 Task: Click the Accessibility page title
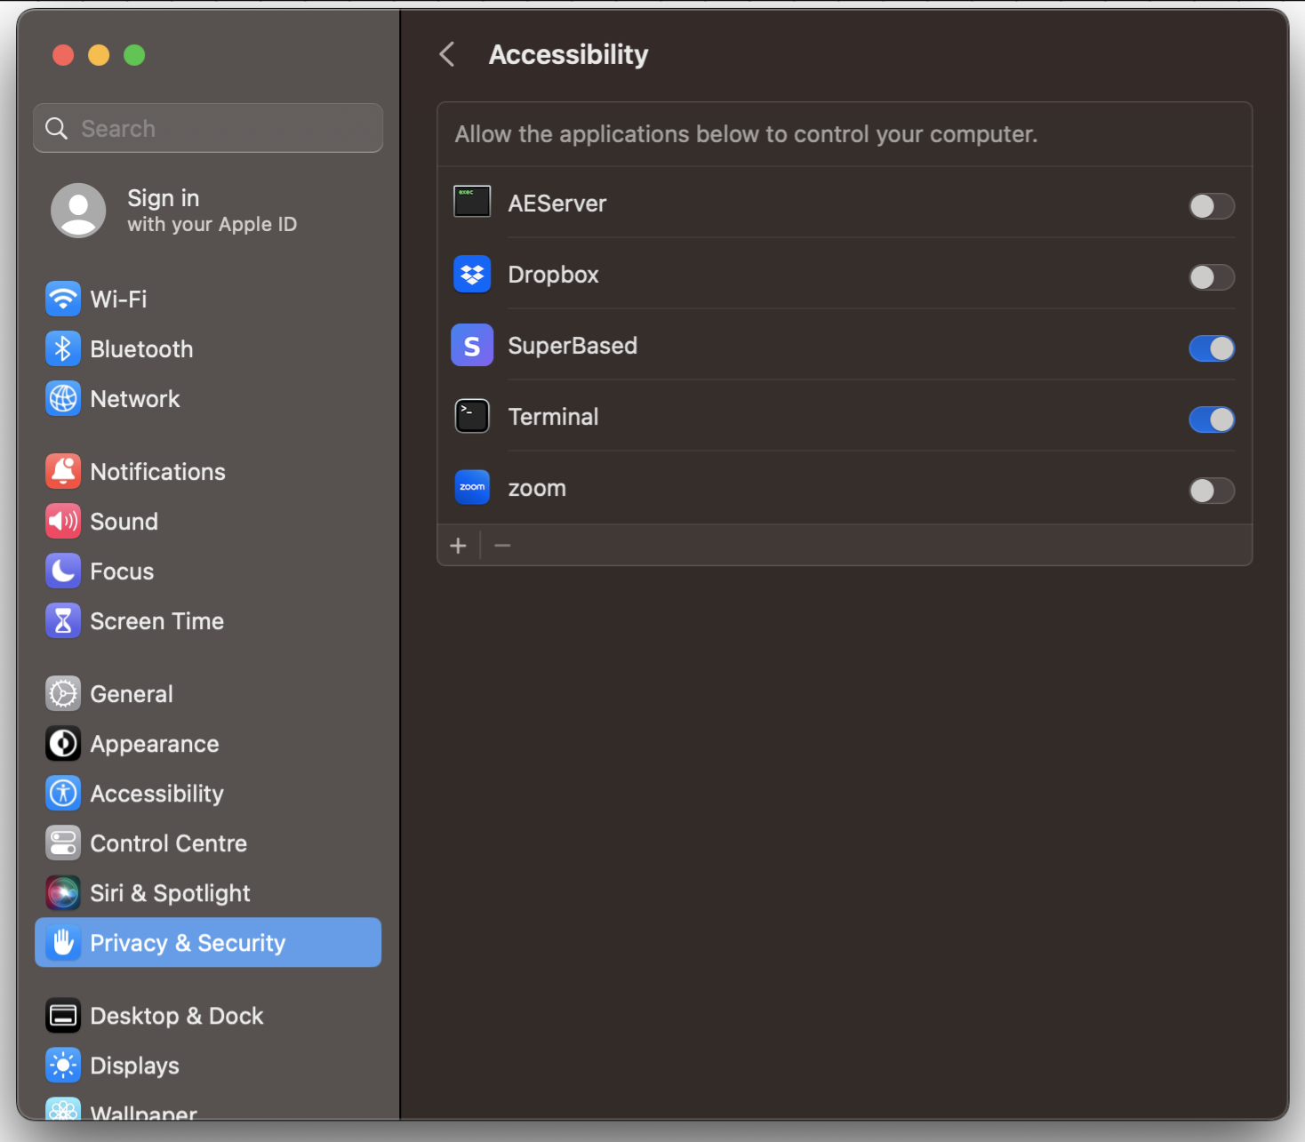tap(569, 54)
